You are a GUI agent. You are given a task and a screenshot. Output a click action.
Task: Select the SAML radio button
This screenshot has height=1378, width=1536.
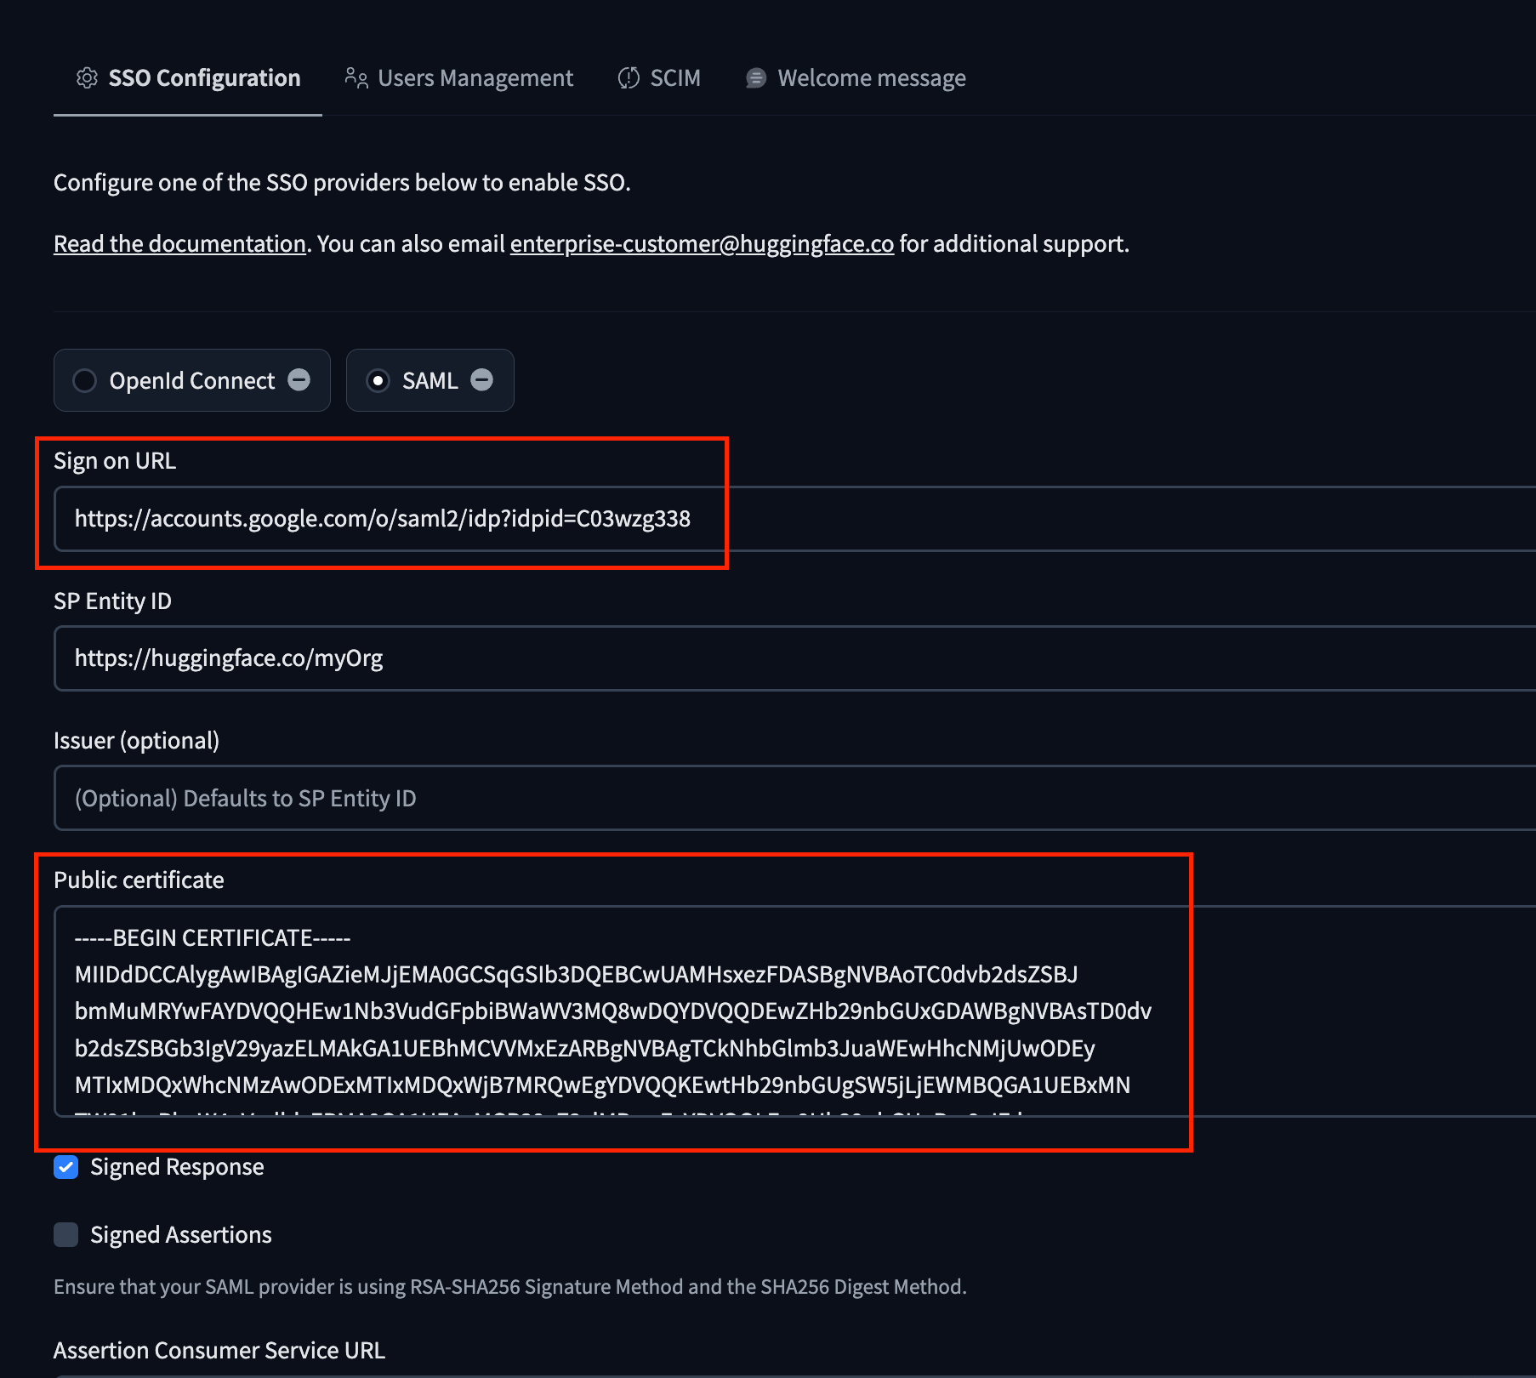(378, 380)
